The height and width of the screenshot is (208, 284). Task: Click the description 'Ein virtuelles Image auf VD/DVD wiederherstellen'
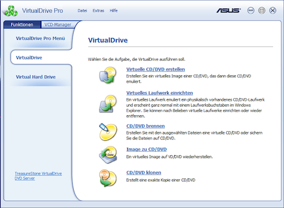(x=169, y=157)
